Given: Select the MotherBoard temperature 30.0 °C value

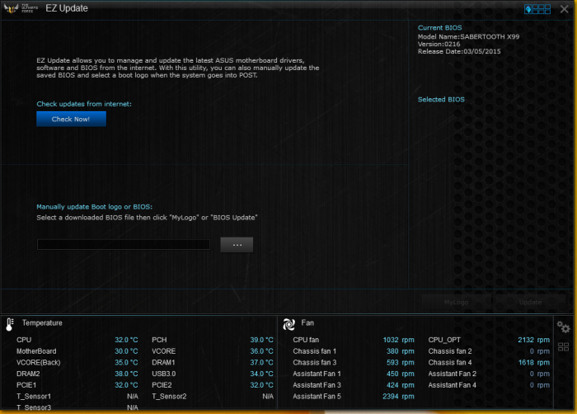Looking at the screenshot, I should click(126, 351).
